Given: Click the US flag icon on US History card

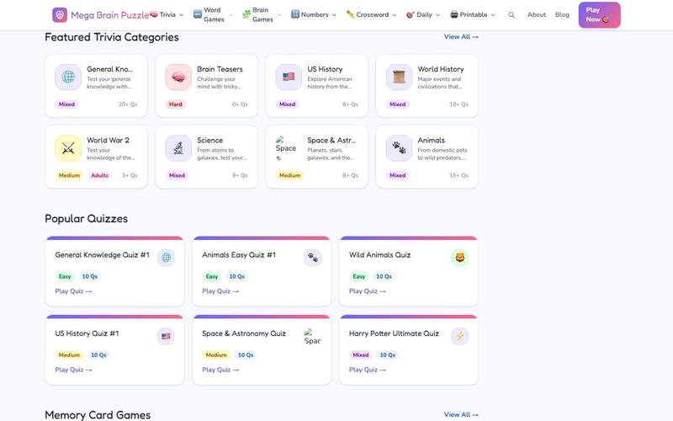Looking at the screenshot, I should [x=289, y=77].
